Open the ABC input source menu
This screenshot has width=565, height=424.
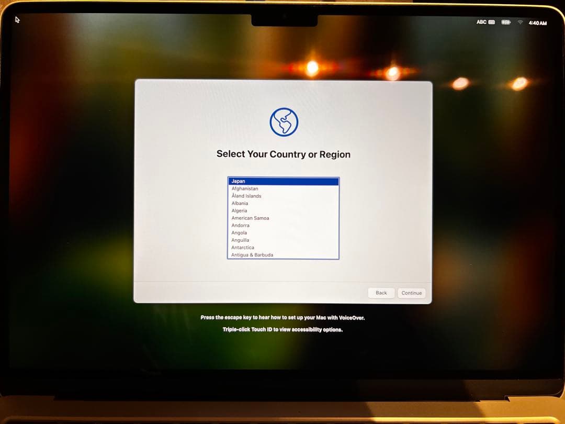coord(481,22)
